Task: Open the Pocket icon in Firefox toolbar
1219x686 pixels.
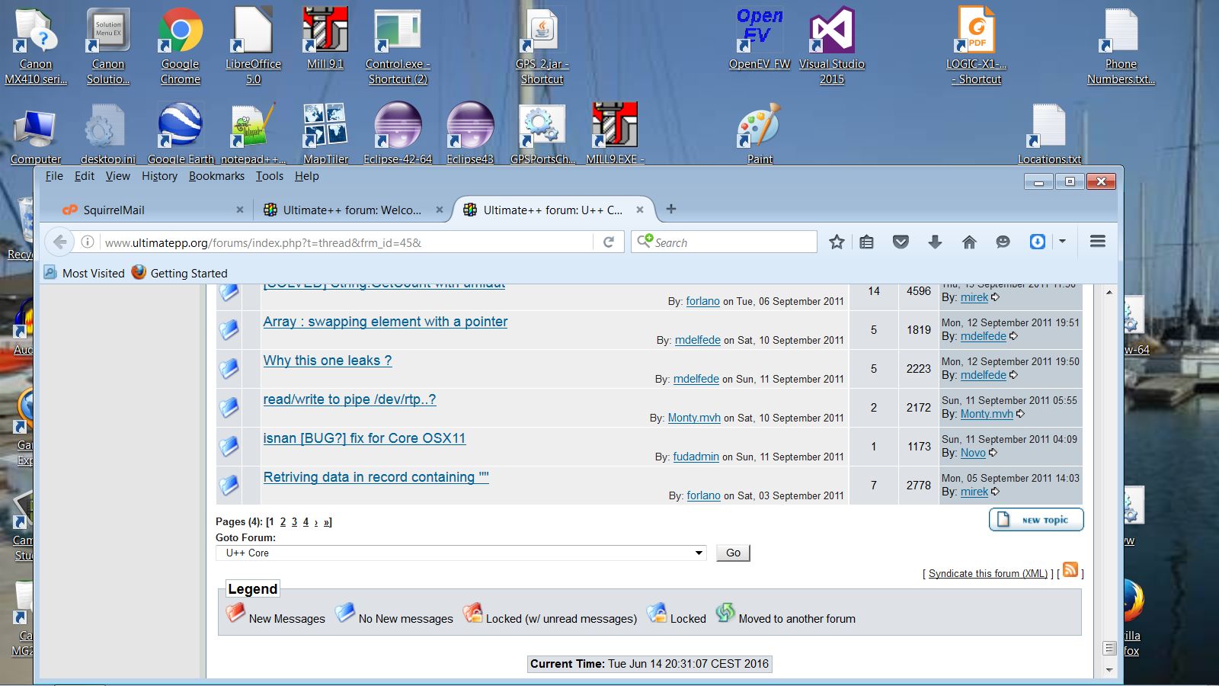Action: pyautogui.click(x=901, y=242)
